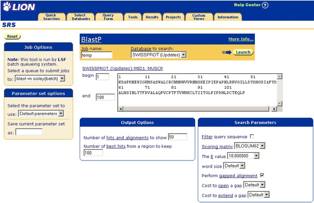Click the best hits number field
This screenshot has height=203, width=314.
click(x=93, y=153)
